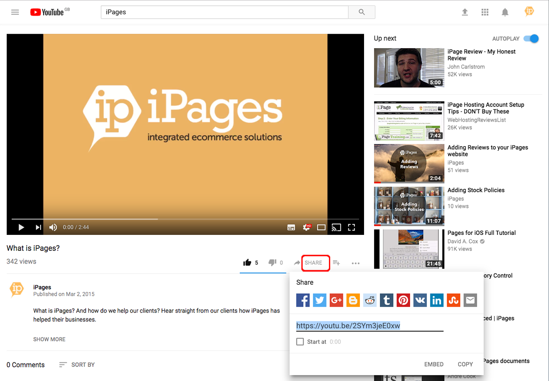The image size is (549, 381).
Task: Click the '0 Comments' heading
Action: pyautogui.click(x=26, y=365)
